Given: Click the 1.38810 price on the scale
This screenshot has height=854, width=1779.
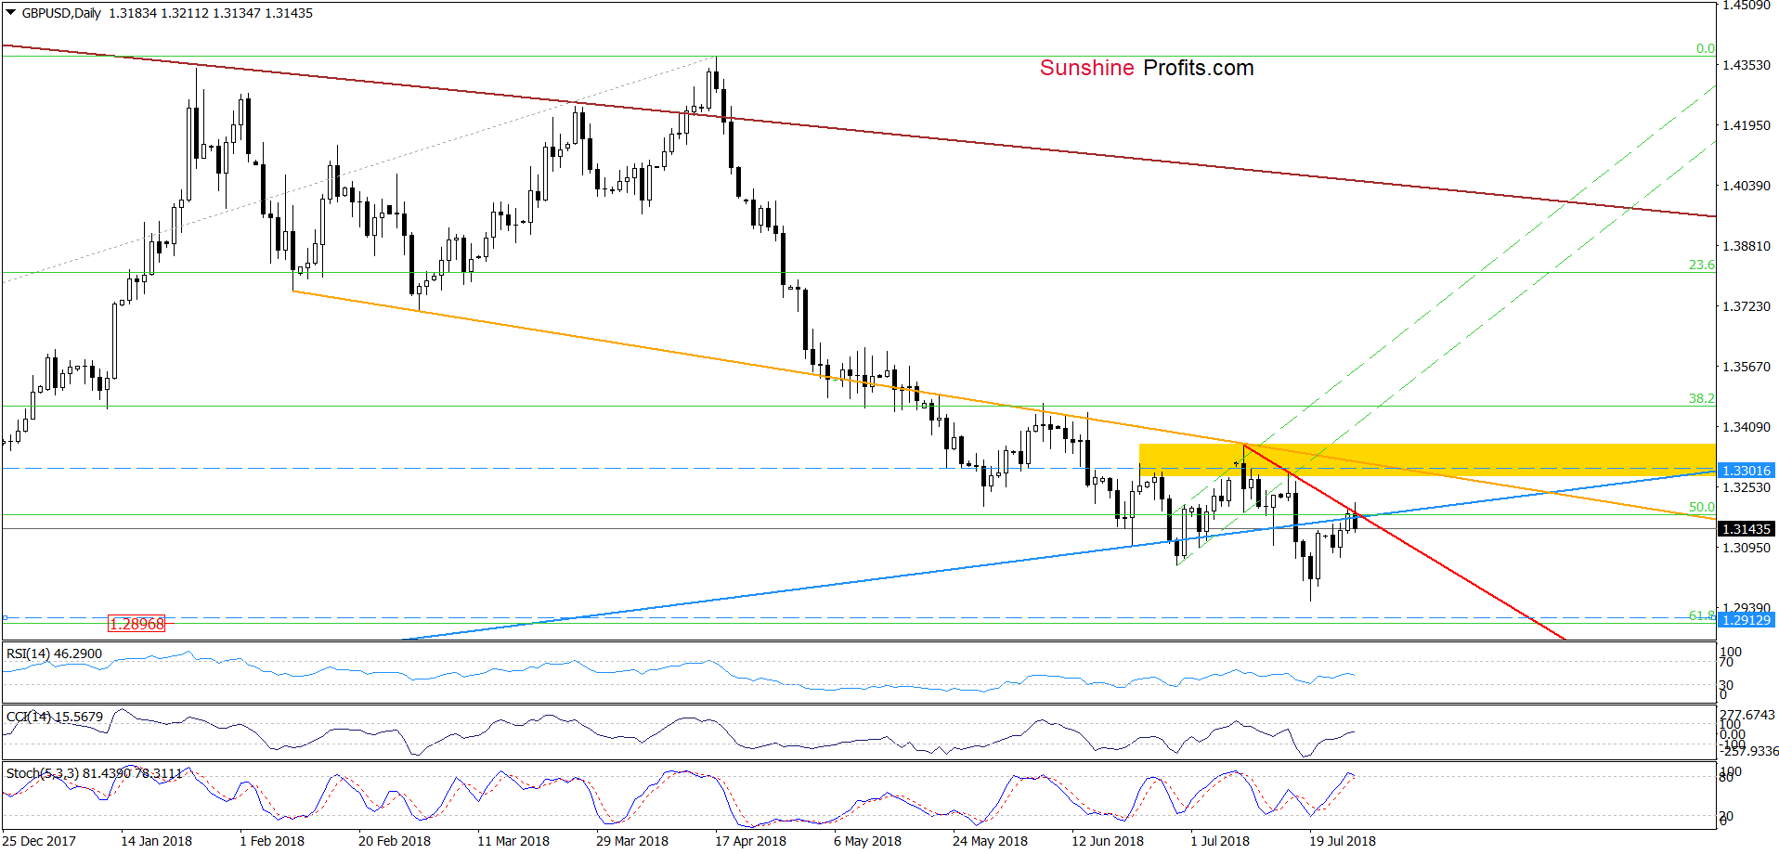Looking at the screenshot, I should point(1747,246).
